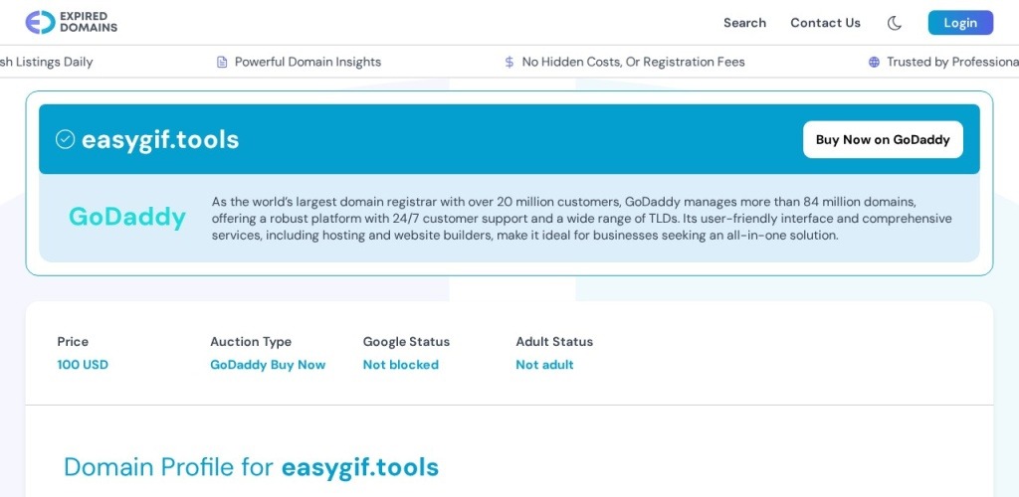Click the globe icon beside Trusted by Professionals
1019x497 pixels.
(x=874, y=62)
